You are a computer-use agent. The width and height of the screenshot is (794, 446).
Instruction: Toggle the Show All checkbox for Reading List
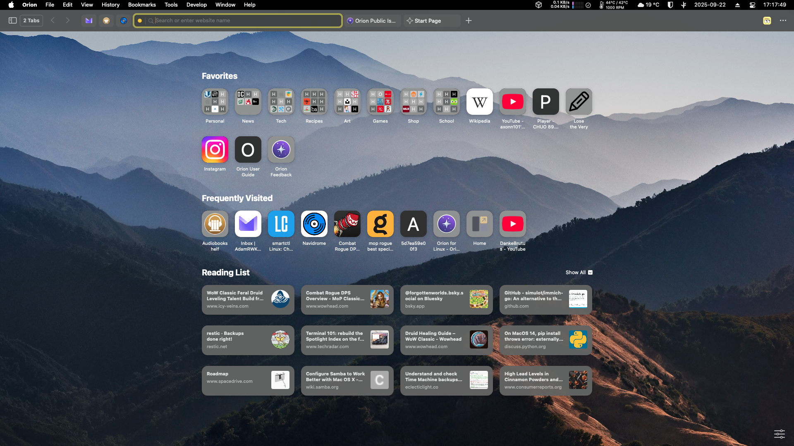(590, 272)
